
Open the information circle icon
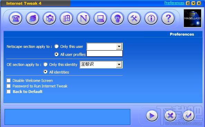coord(151,18)
